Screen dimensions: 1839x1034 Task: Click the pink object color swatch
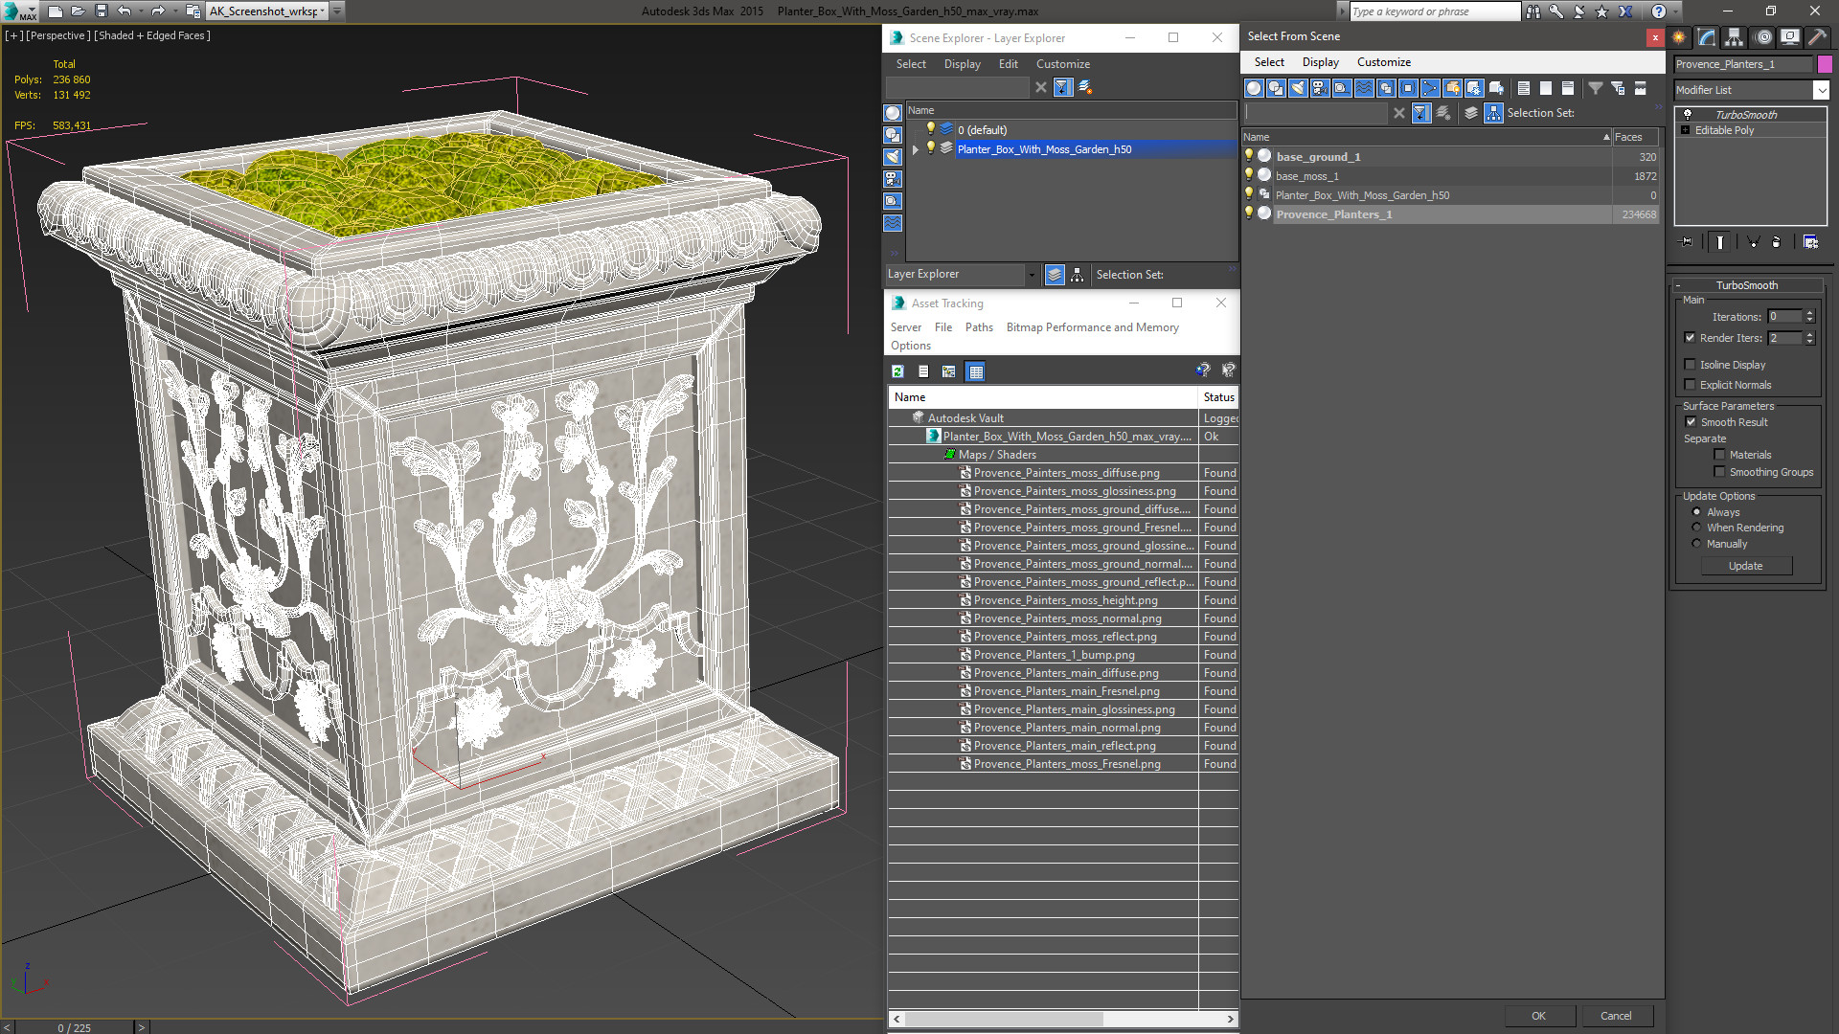click(x=1825, y=64)
